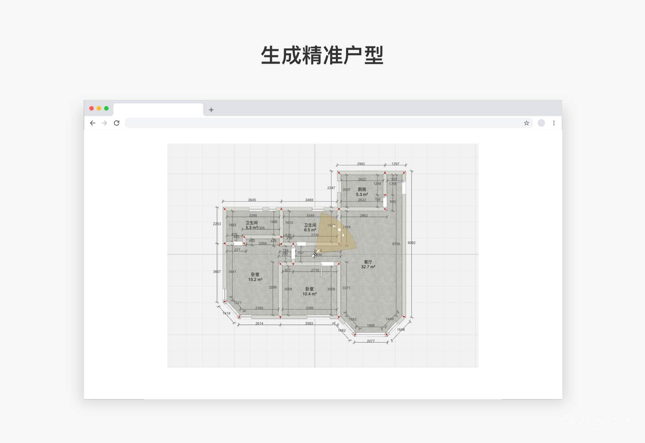The width and height of the screenshot is (645, 443).
Task: Click the 1419 diagonal corner dimension
Action: [226, 313]
